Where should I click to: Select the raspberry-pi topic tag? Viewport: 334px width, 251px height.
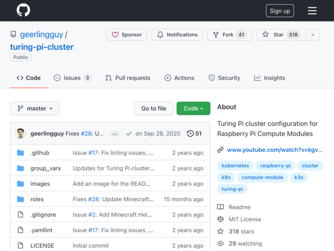coord(276,166)
